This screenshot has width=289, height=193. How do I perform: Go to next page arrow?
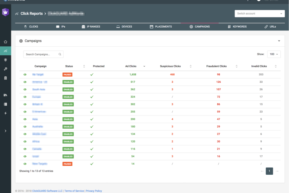coord(277,171)
